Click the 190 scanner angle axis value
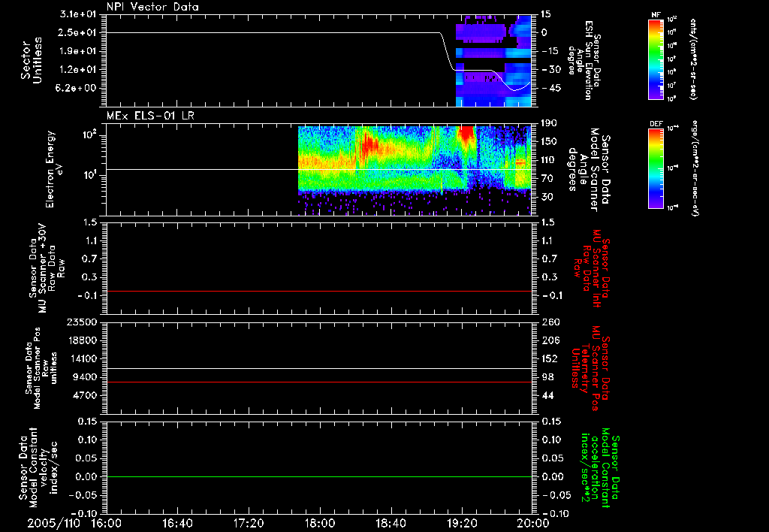 pos(550,123)
